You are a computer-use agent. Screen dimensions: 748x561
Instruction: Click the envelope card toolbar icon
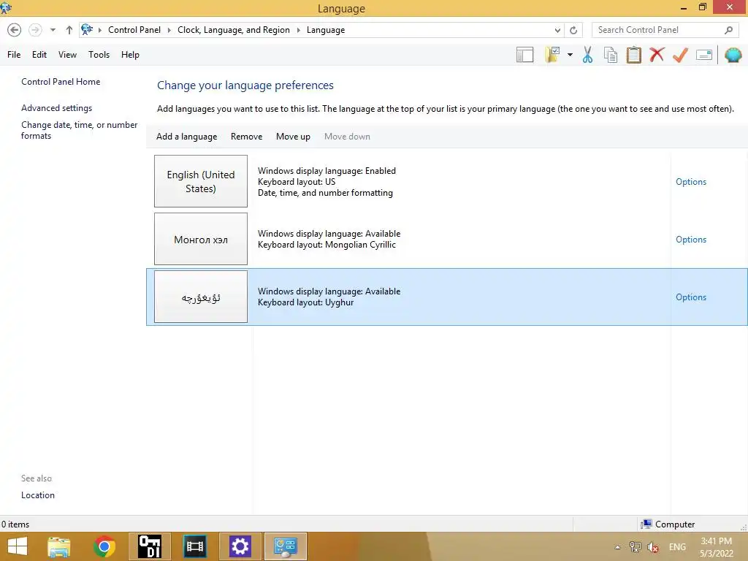[704, 56]
